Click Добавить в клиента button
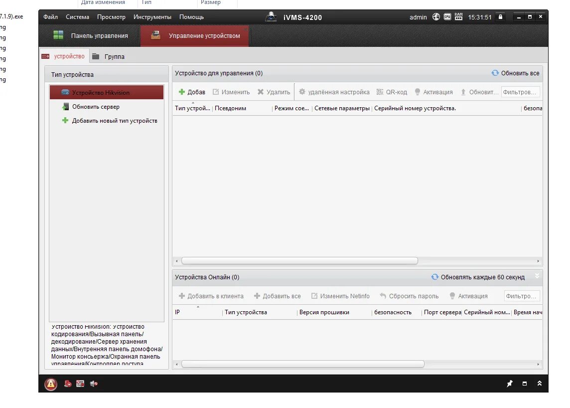 (211, 296)
